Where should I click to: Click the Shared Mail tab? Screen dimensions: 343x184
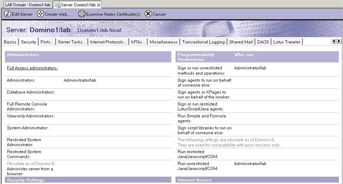(241, 42)
